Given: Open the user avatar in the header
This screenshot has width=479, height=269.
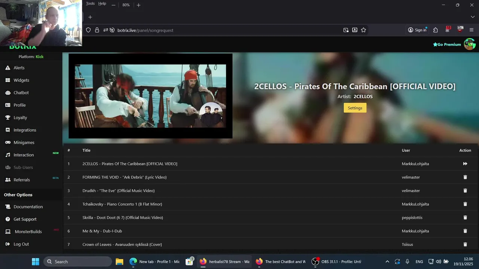Looking at the screenshot, I should 470,44.
